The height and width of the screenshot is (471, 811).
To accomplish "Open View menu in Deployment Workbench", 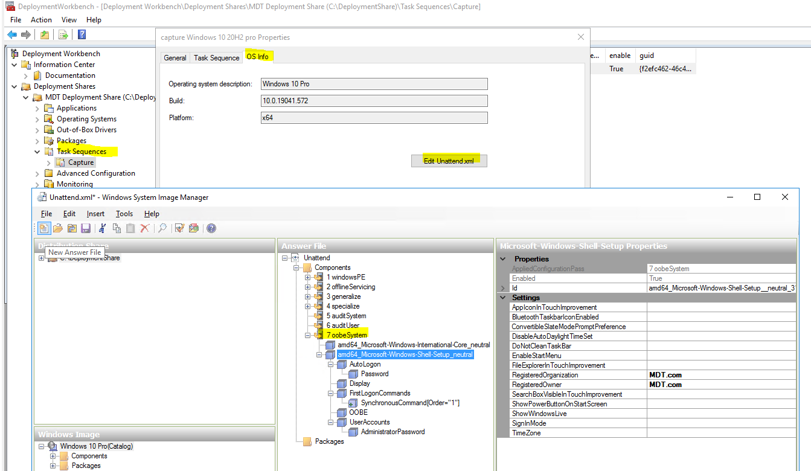I will pyautogui.click(x=69, y=20).
